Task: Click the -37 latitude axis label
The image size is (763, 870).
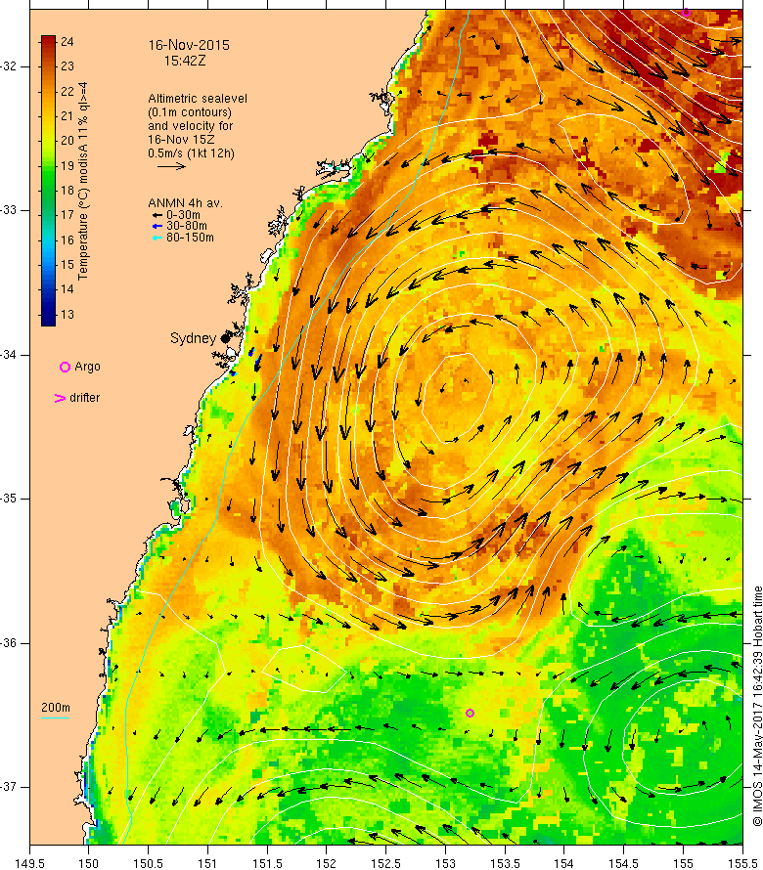Action: (9, 787)
